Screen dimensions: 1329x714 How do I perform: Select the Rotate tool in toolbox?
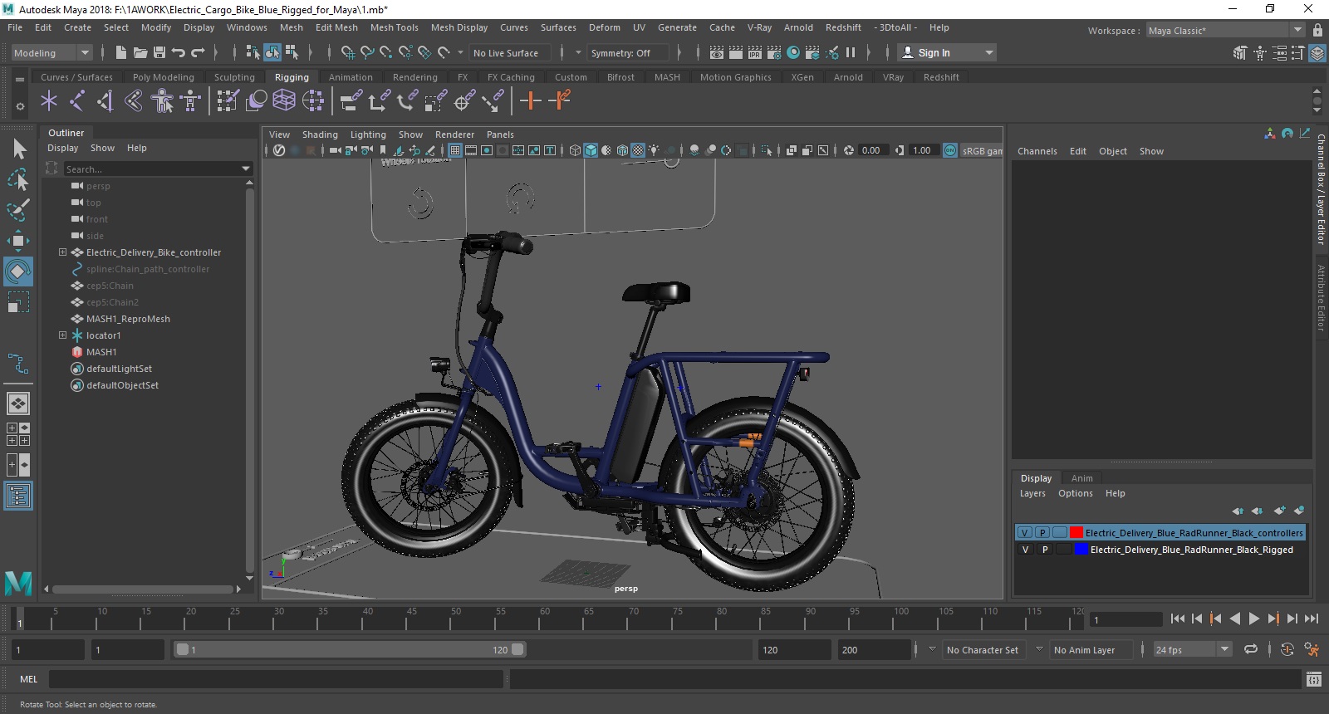pyautogui.click(x=18, y=271)
